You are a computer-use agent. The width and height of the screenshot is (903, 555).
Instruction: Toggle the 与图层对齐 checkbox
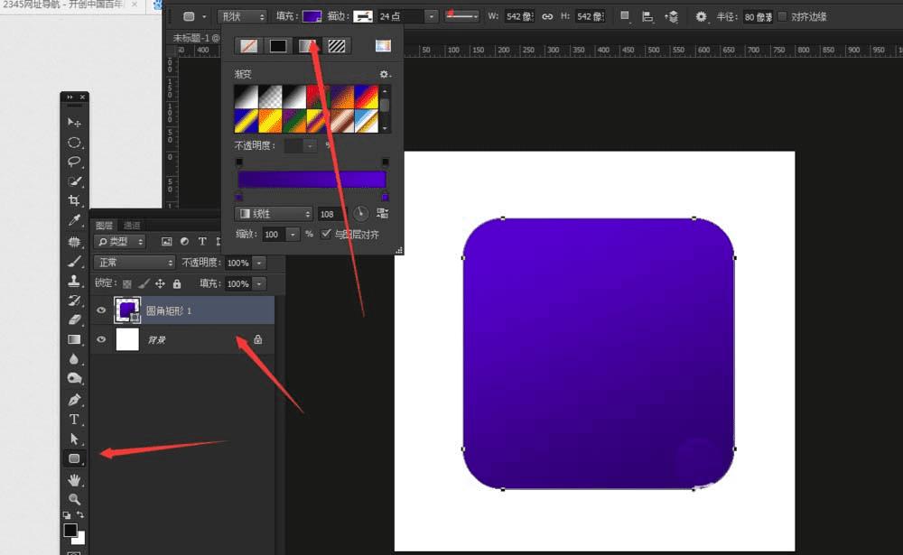pos(326,234)
